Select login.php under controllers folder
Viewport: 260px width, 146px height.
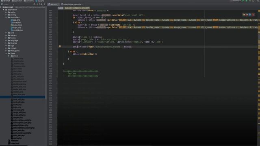(17, 28)
